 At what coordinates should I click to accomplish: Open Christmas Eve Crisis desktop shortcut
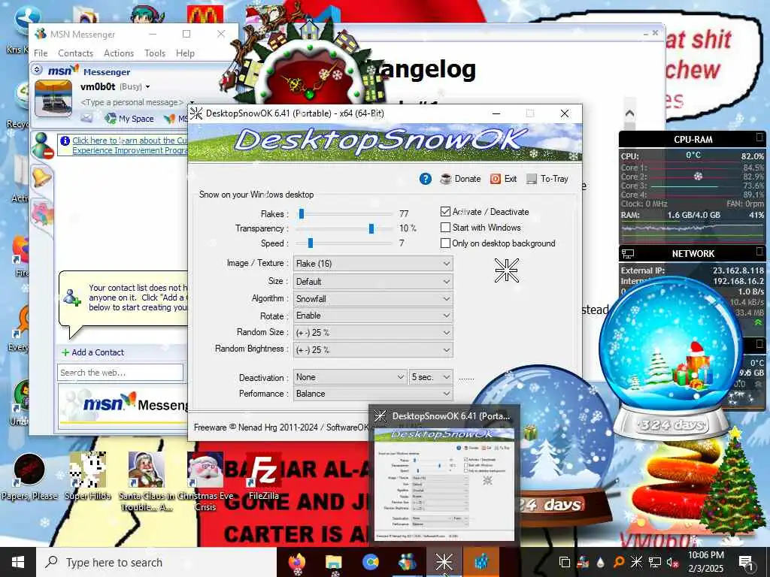[x=205, y=482]
